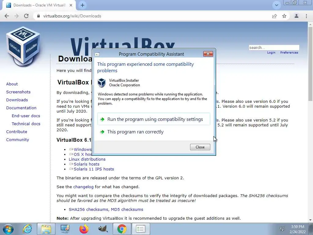This screenshot has width=313, height=235.
Task: Open the checklist app in taskbar
Action: click(141, 229)
